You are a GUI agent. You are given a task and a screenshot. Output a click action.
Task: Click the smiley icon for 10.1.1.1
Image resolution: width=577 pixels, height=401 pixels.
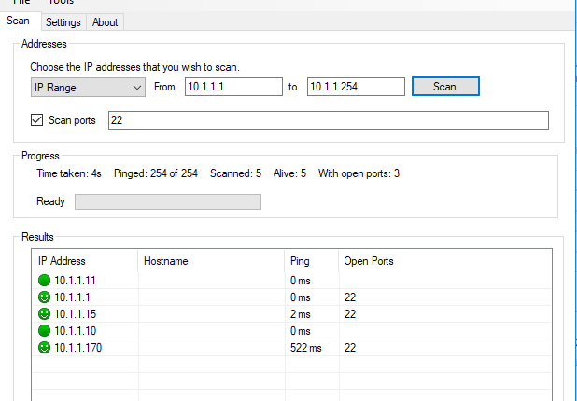click(44, 297)
